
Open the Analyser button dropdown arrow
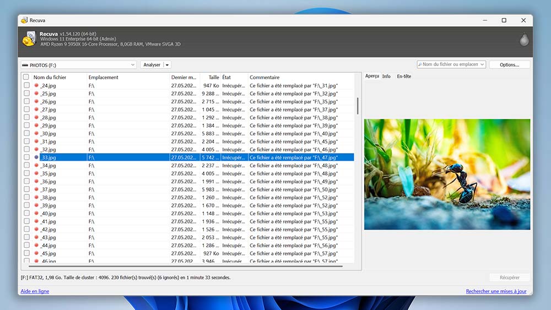click(x=168, y=65)
